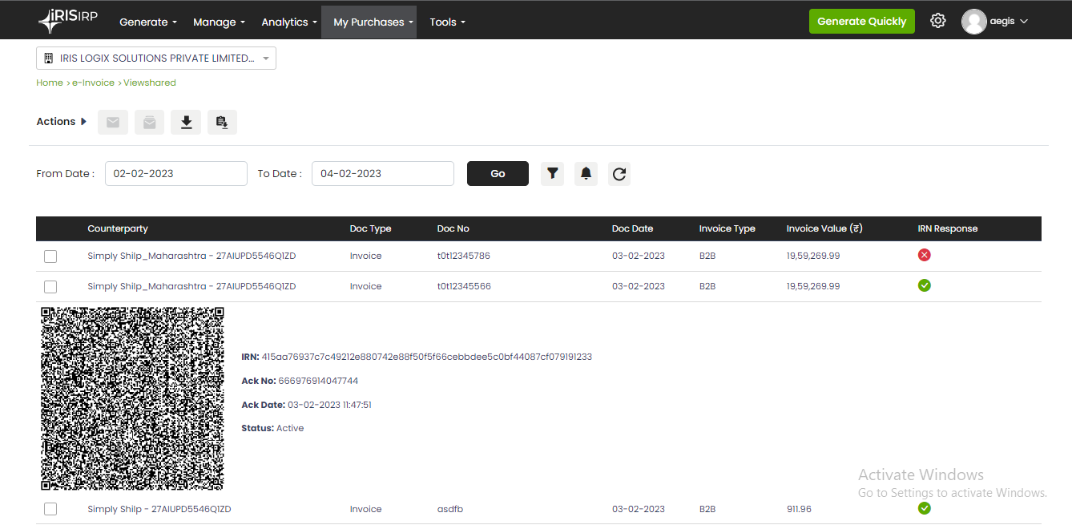This screenshot has height=525, width=1072.
Task: Select doc number t0t12345566
Action: (464, 286)
